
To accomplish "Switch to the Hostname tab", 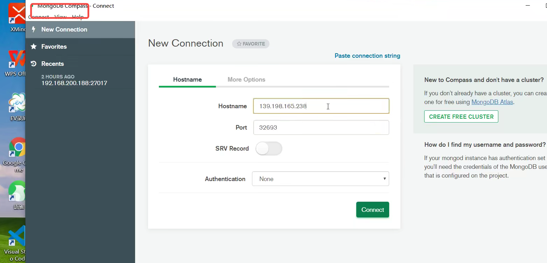I will tap(187, 79).
